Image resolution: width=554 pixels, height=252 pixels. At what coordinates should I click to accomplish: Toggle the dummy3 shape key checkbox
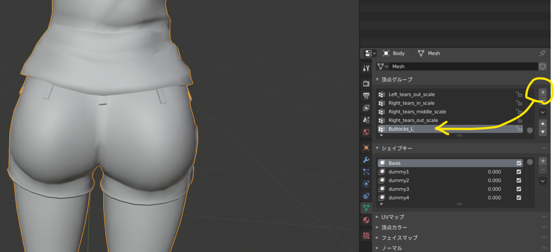519,189
